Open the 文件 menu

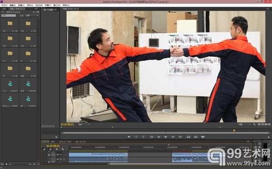4,5
